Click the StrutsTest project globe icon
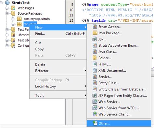The height and width of the screenshot is (128, 154). pyautogui.click(x=7, y=3)
